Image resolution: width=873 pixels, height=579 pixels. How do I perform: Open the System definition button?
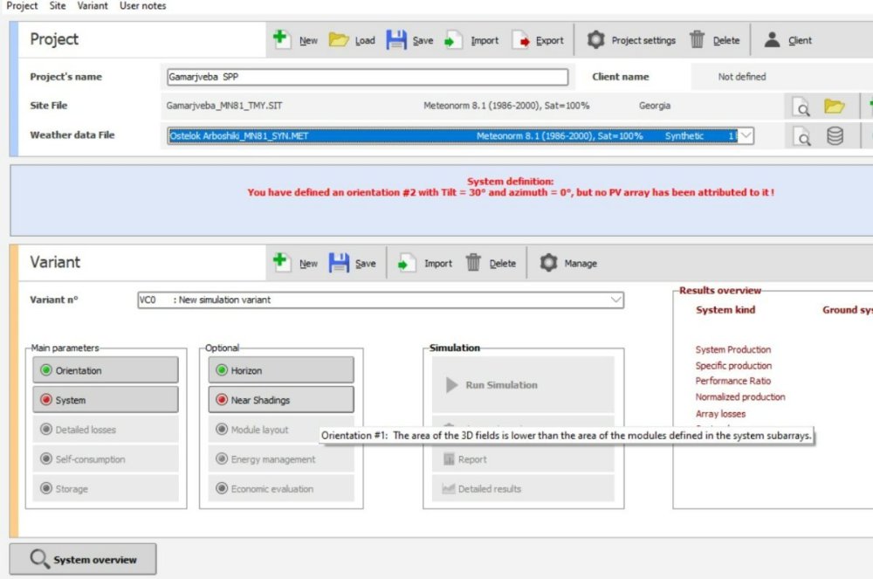pyautogui.click(x=106, y=400)
